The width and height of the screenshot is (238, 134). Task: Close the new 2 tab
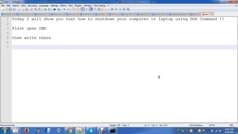tap(212, 14)
